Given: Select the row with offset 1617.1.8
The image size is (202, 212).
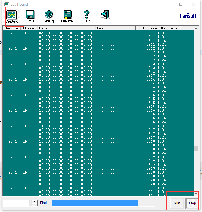Looking at the screenshot, I should coord(98,130).
